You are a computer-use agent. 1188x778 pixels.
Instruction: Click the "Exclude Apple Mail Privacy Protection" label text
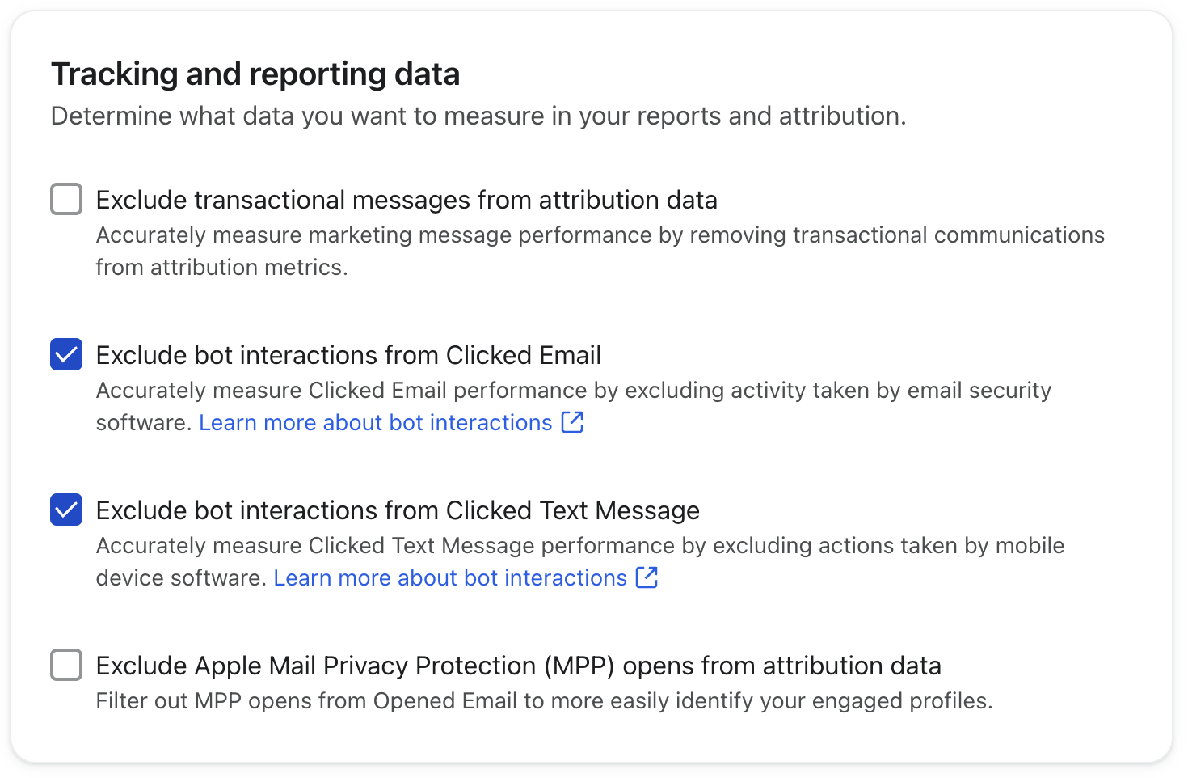coord(518,666)
